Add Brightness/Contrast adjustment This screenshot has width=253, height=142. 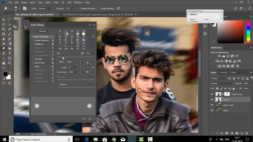pyautogui.click(x=219, y=56)
